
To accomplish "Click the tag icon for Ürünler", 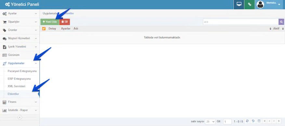I will click(x=5, y=30).
